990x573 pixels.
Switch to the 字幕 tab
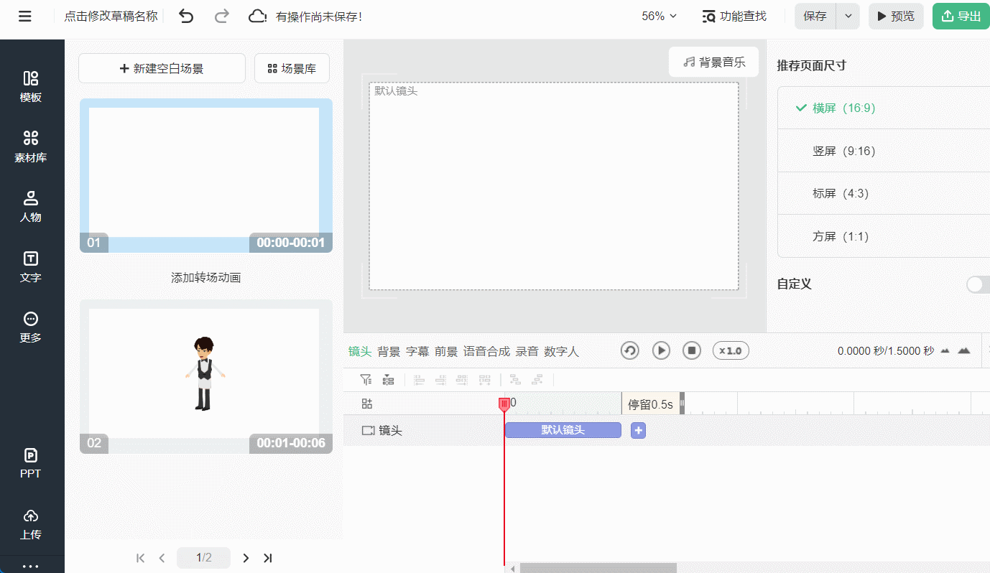coord(417,351)
